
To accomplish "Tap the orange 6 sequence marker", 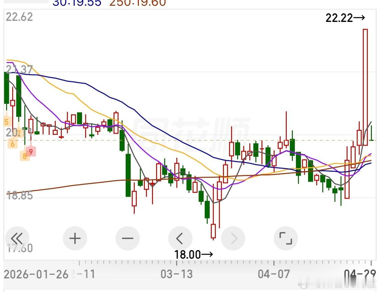I will pyautogui.click(x=12, y=144).
